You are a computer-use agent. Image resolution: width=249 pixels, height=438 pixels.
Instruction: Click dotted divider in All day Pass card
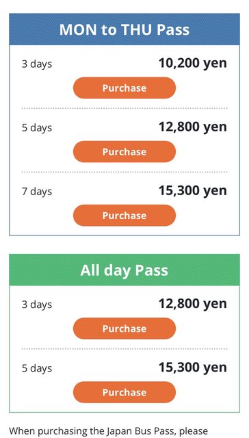click(x=124, y=348)
